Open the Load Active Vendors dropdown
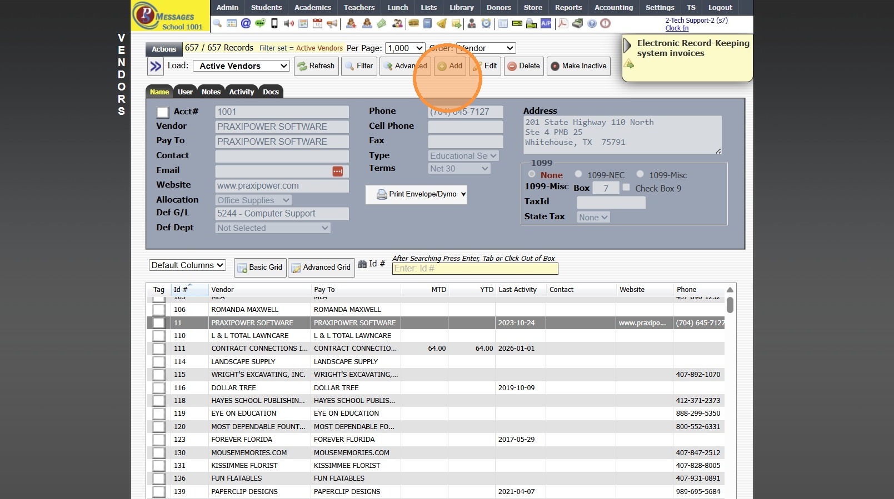Viewport: 894px width, 499px height. 242,66
